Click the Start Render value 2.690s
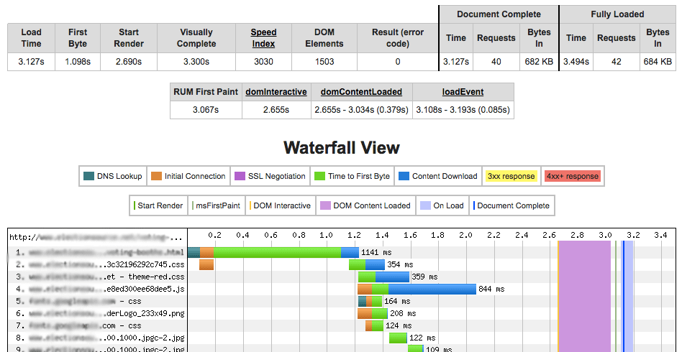The image size is (682, 352). [129, 62]
